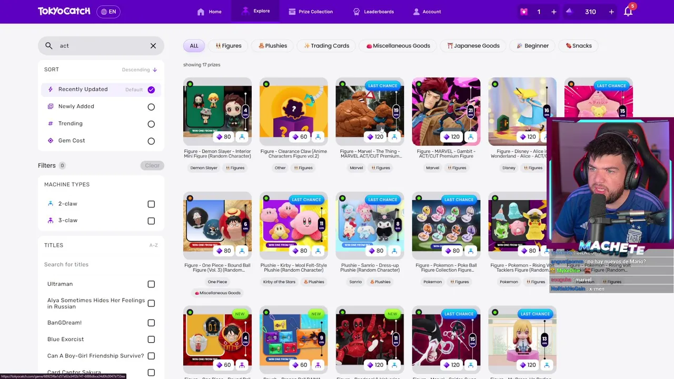The width and height of the screenshot is (674, 379).
Task: Clear the search text with X
Action: [153, 46]
